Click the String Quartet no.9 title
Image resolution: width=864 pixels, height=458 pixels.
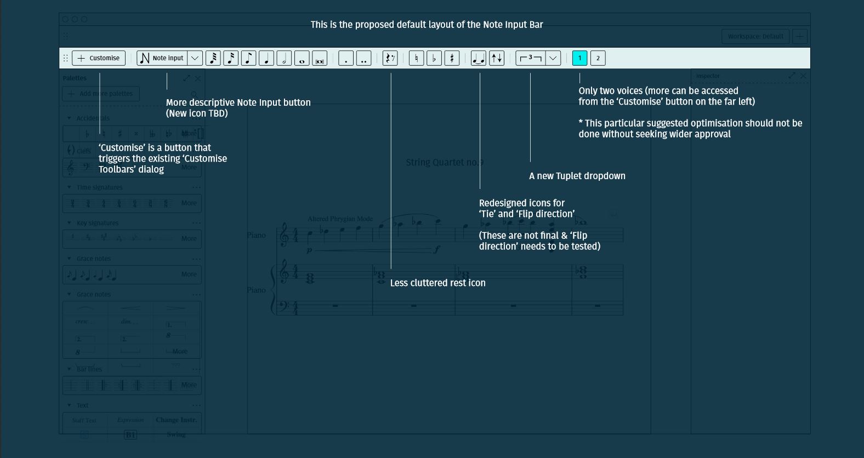tap(445, 163)
